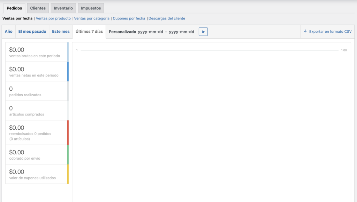Open the Ventas por producto report
Viewport: 357px width, 202px height.
tap(53, 18)
